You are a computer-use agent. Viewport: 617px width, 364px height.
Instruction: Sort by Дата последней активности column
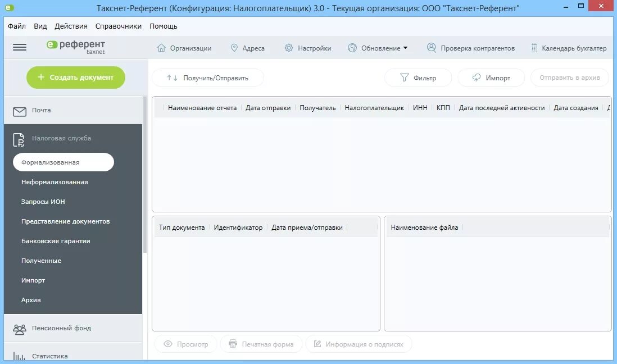click(x=502, y=108)
